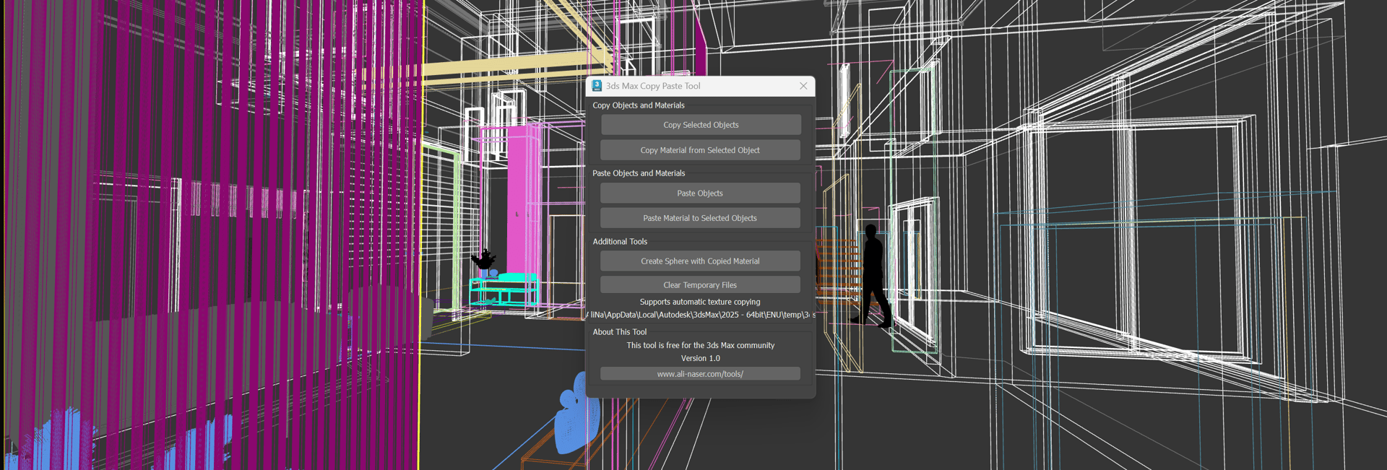Close the 3ds Max Copy Paste Tool dialog
The image size is (1387, 470).
[803, 86]
